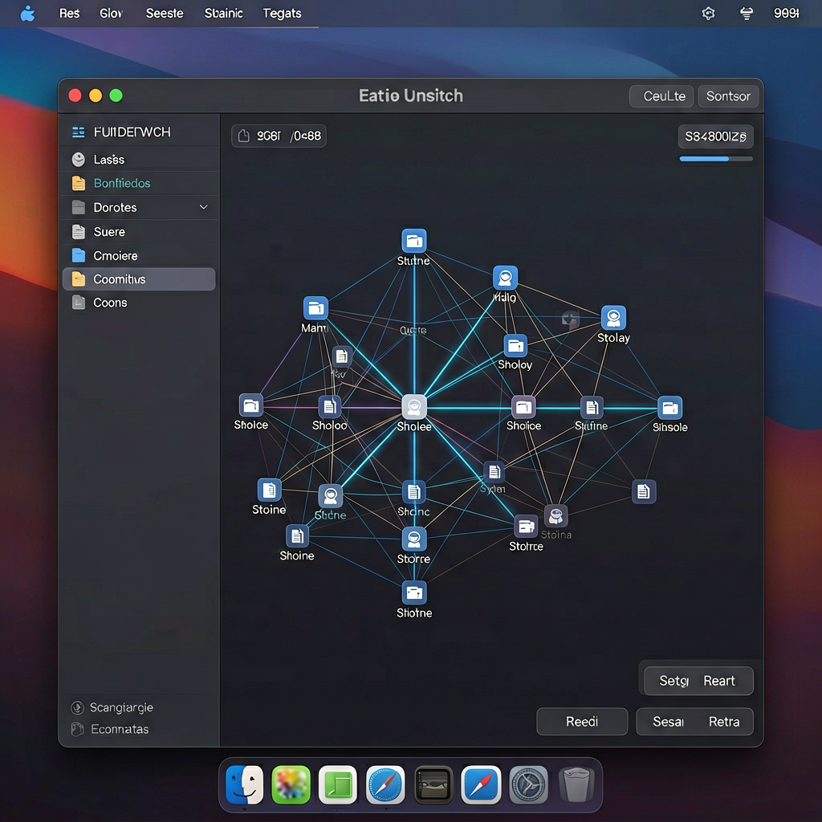
Task: Open the blue compass Safari icon in the dock
Action: (385, 785)
